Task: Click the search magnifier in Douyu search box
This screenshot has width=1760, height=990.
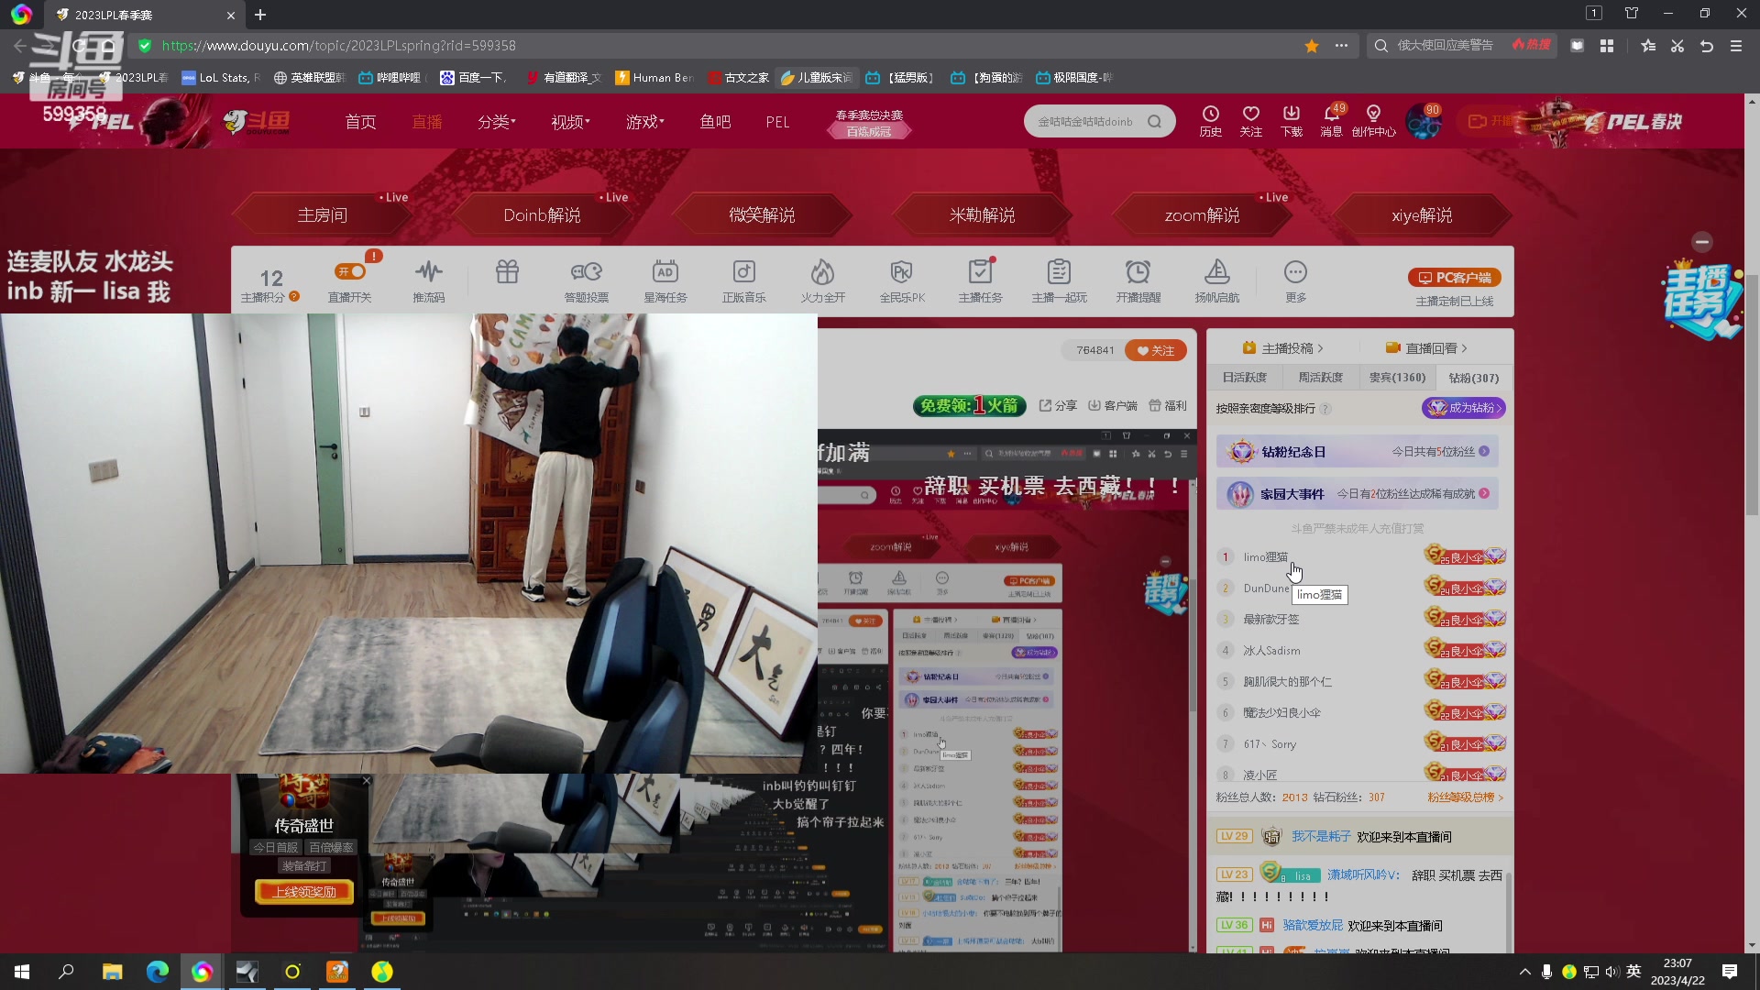Action: tap(1154, 121)
